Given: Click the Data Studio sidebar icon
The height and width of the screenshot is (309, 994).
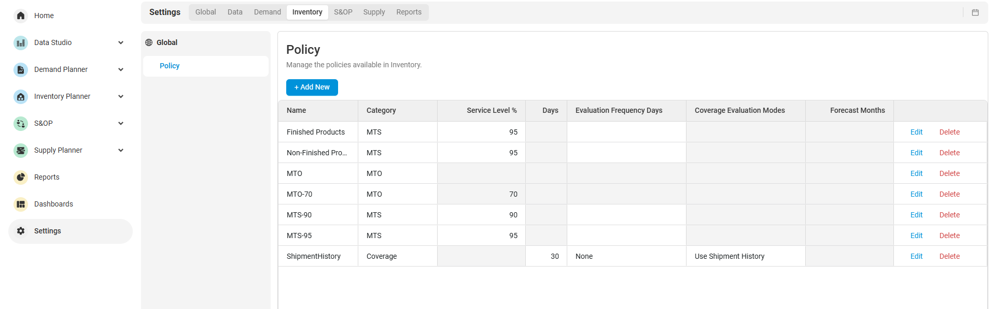Looking at the screenshot, I should (21, 42).
